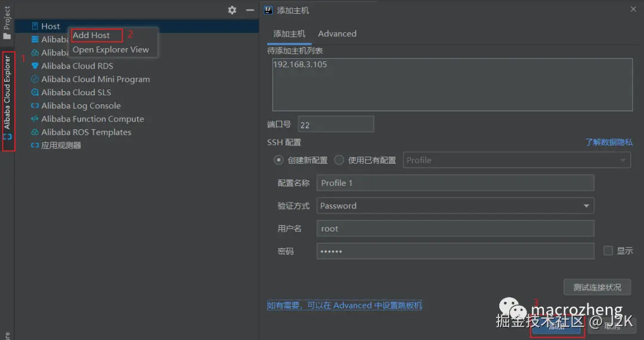Switch to the Advanced tab
Image resolution: width=644 pixels, height=340 pixels.
click(337, 34)
